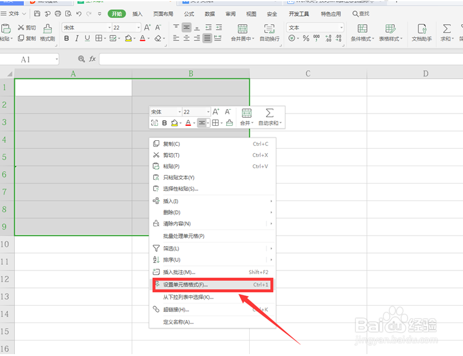Decrease font size with A- ribbon icon
The width and height of the screenshot is (463, 356).
pyautogui.click(x=158, y=27)
